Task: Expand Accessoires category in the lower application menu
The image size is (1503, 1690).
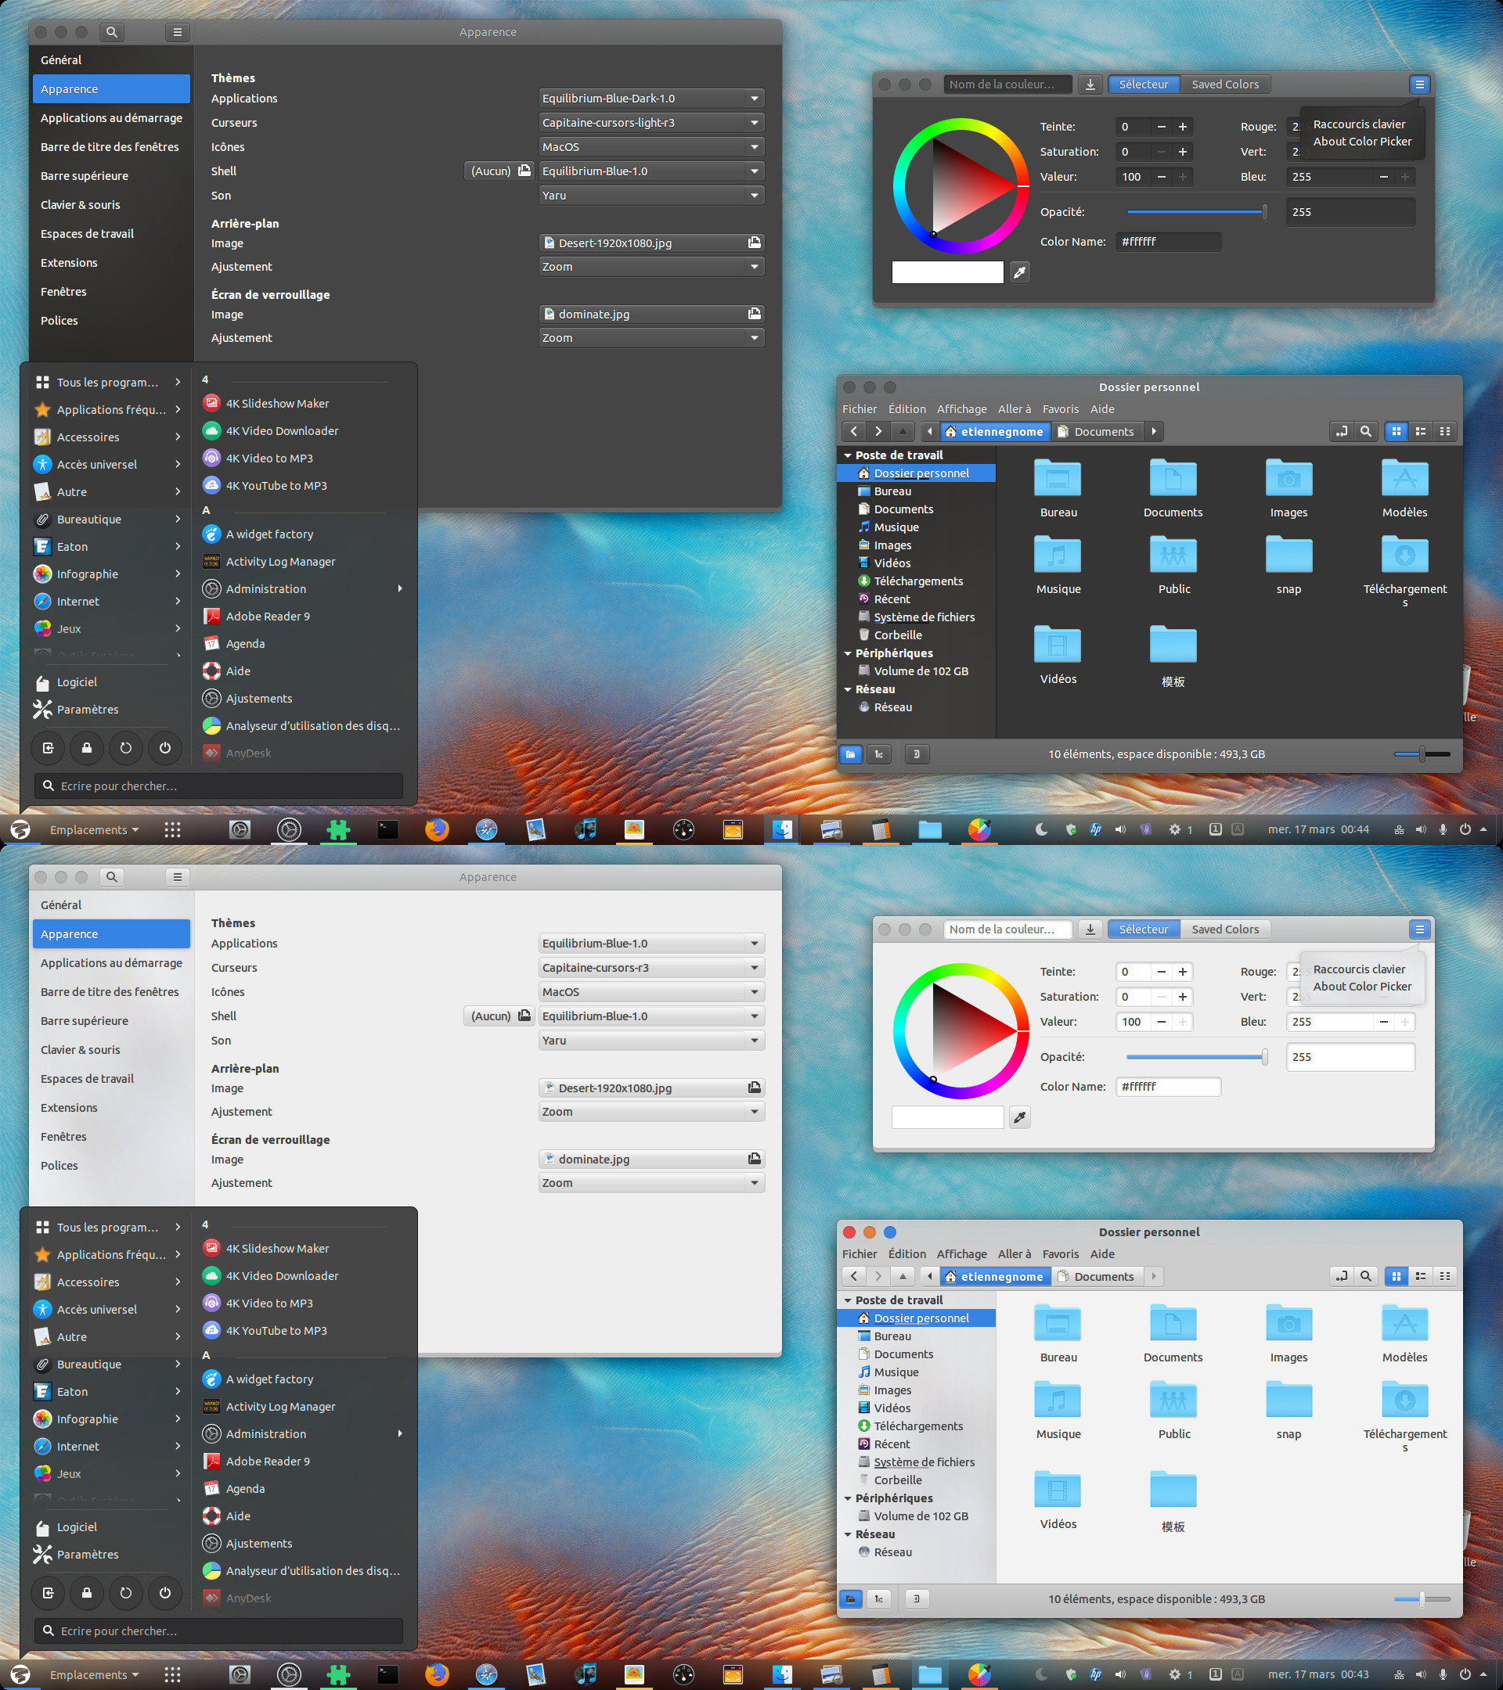Action: [x=107, y=1282]
